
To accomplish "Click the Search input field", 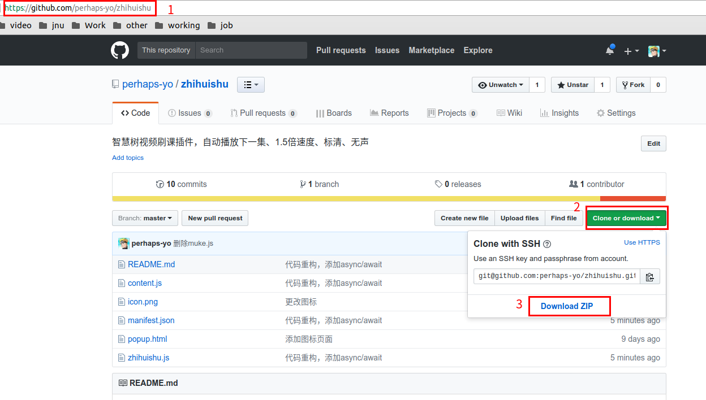I will pyautogui.click(x=251, y=50).
